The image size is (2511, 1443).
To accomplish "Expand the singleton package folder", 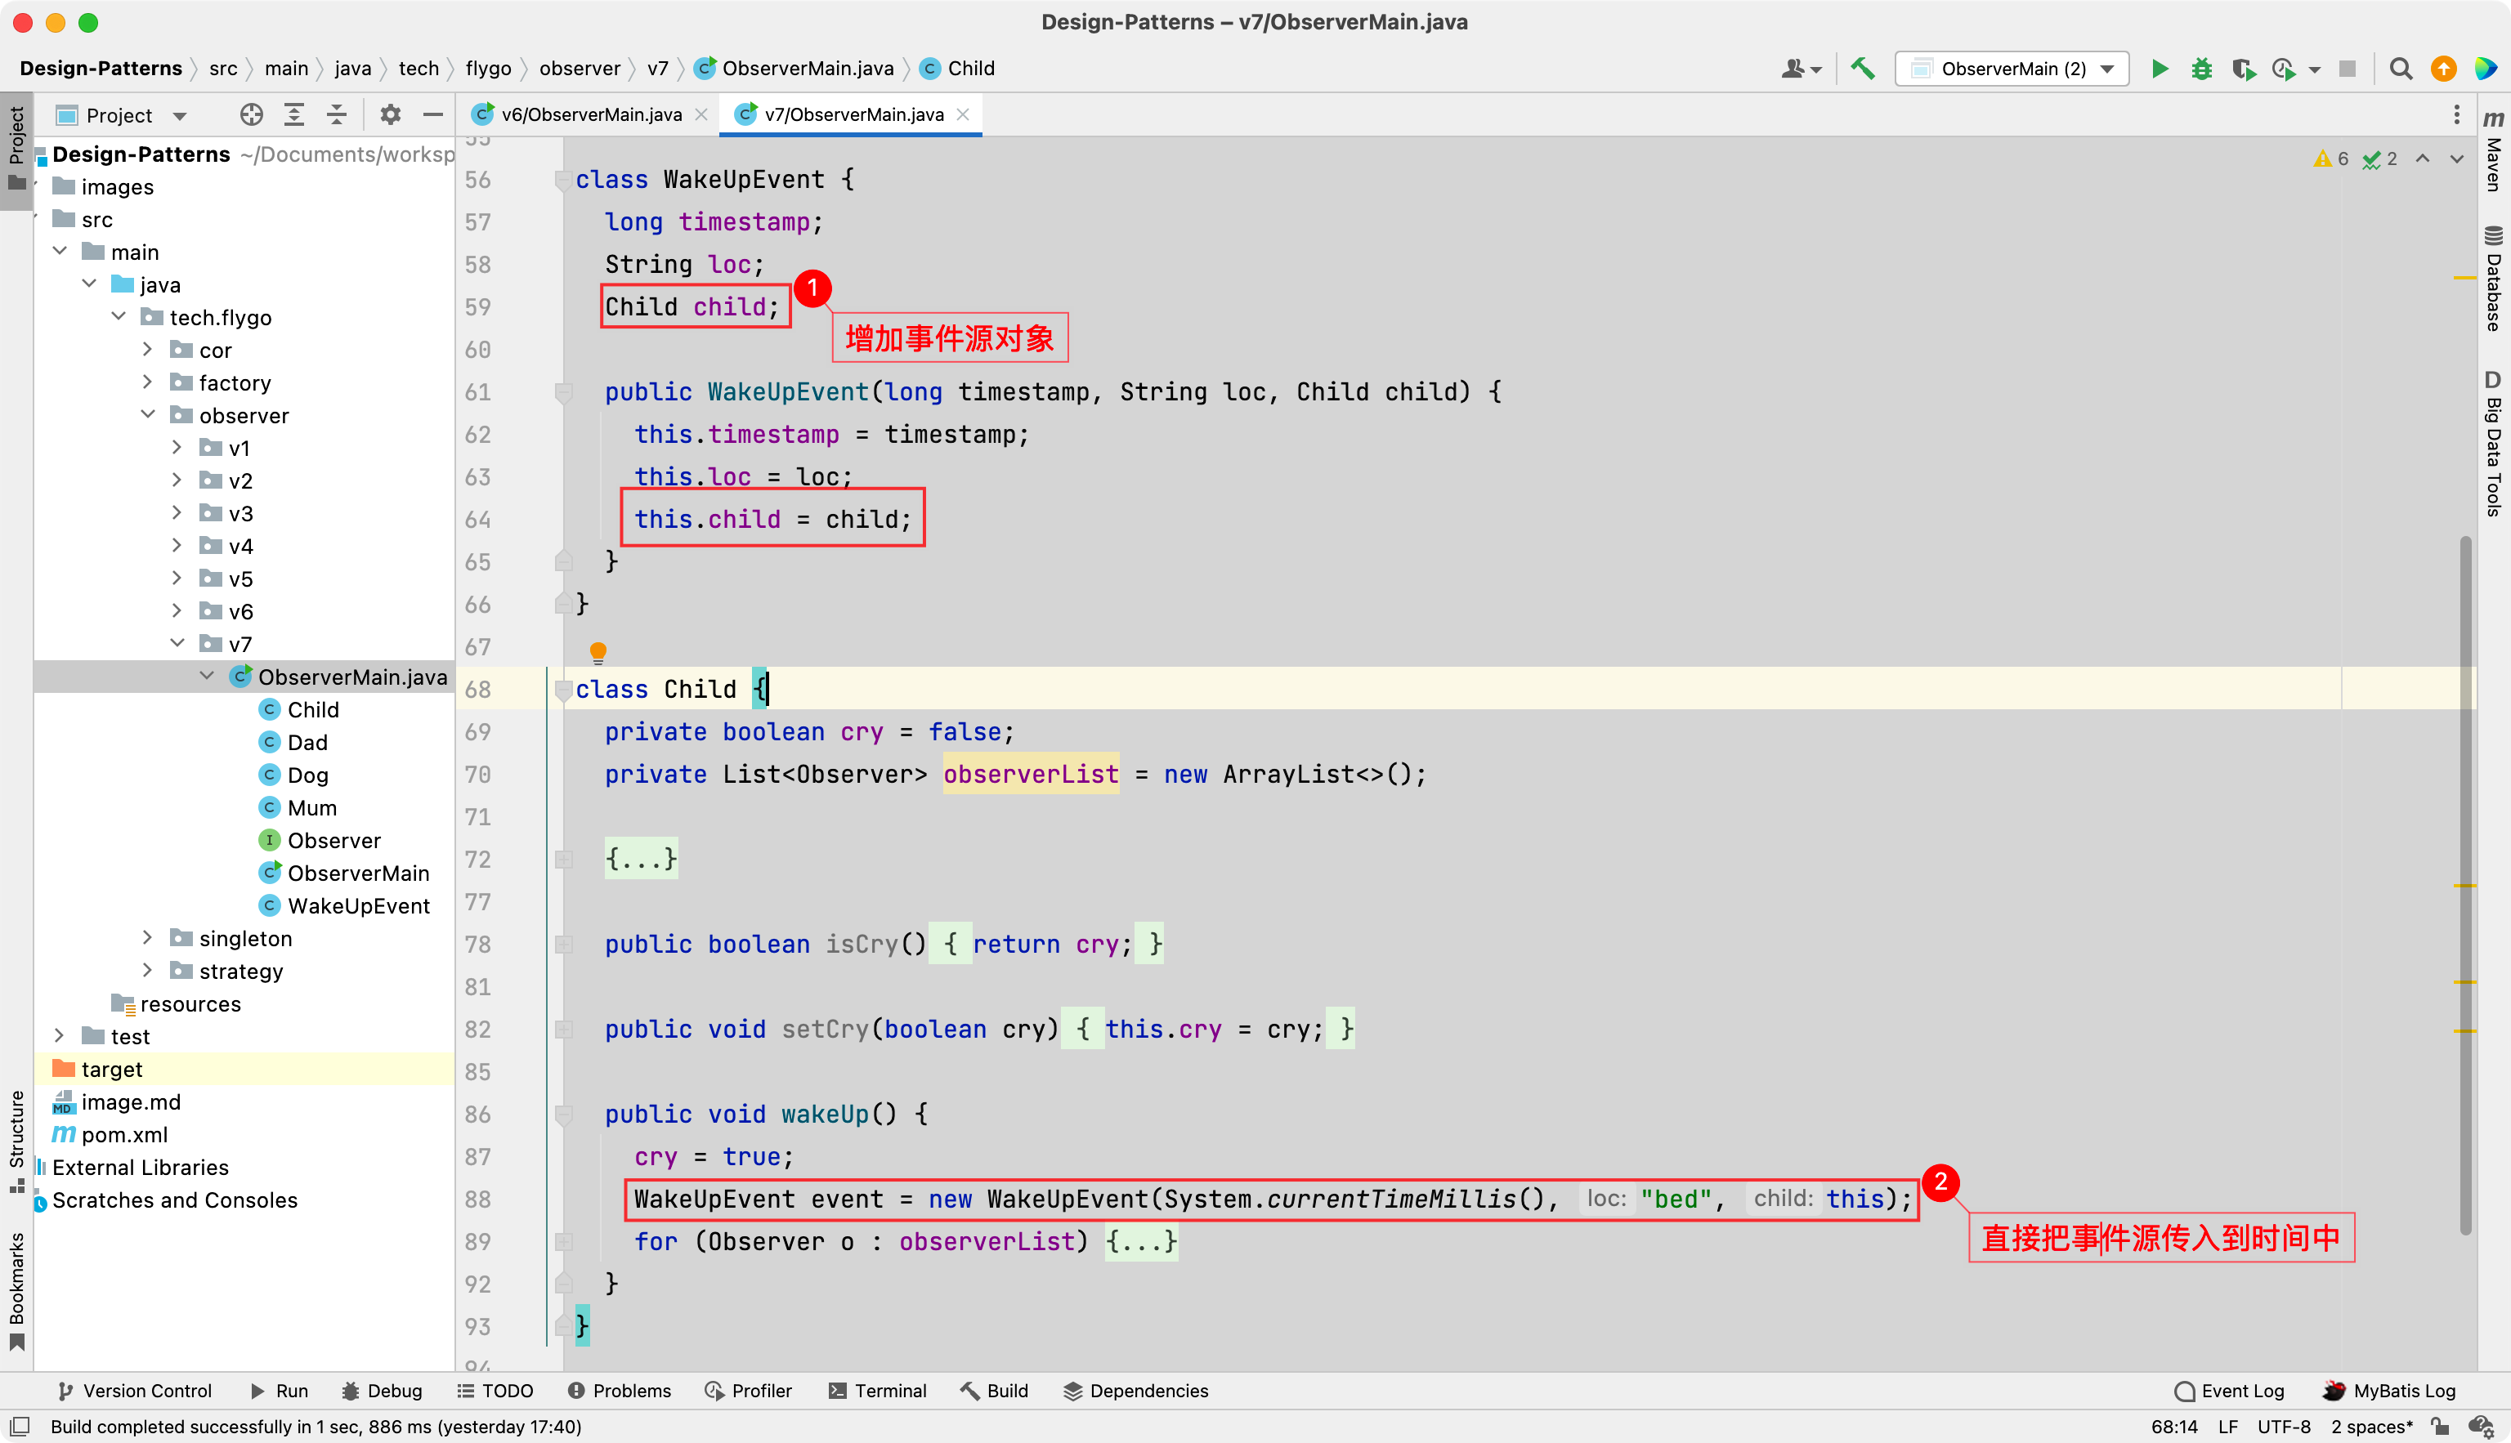I will click(x=146, y=939).
